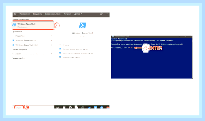Choose Windows PowerShell ISE action in preview pane

click(x=71, y=57)
